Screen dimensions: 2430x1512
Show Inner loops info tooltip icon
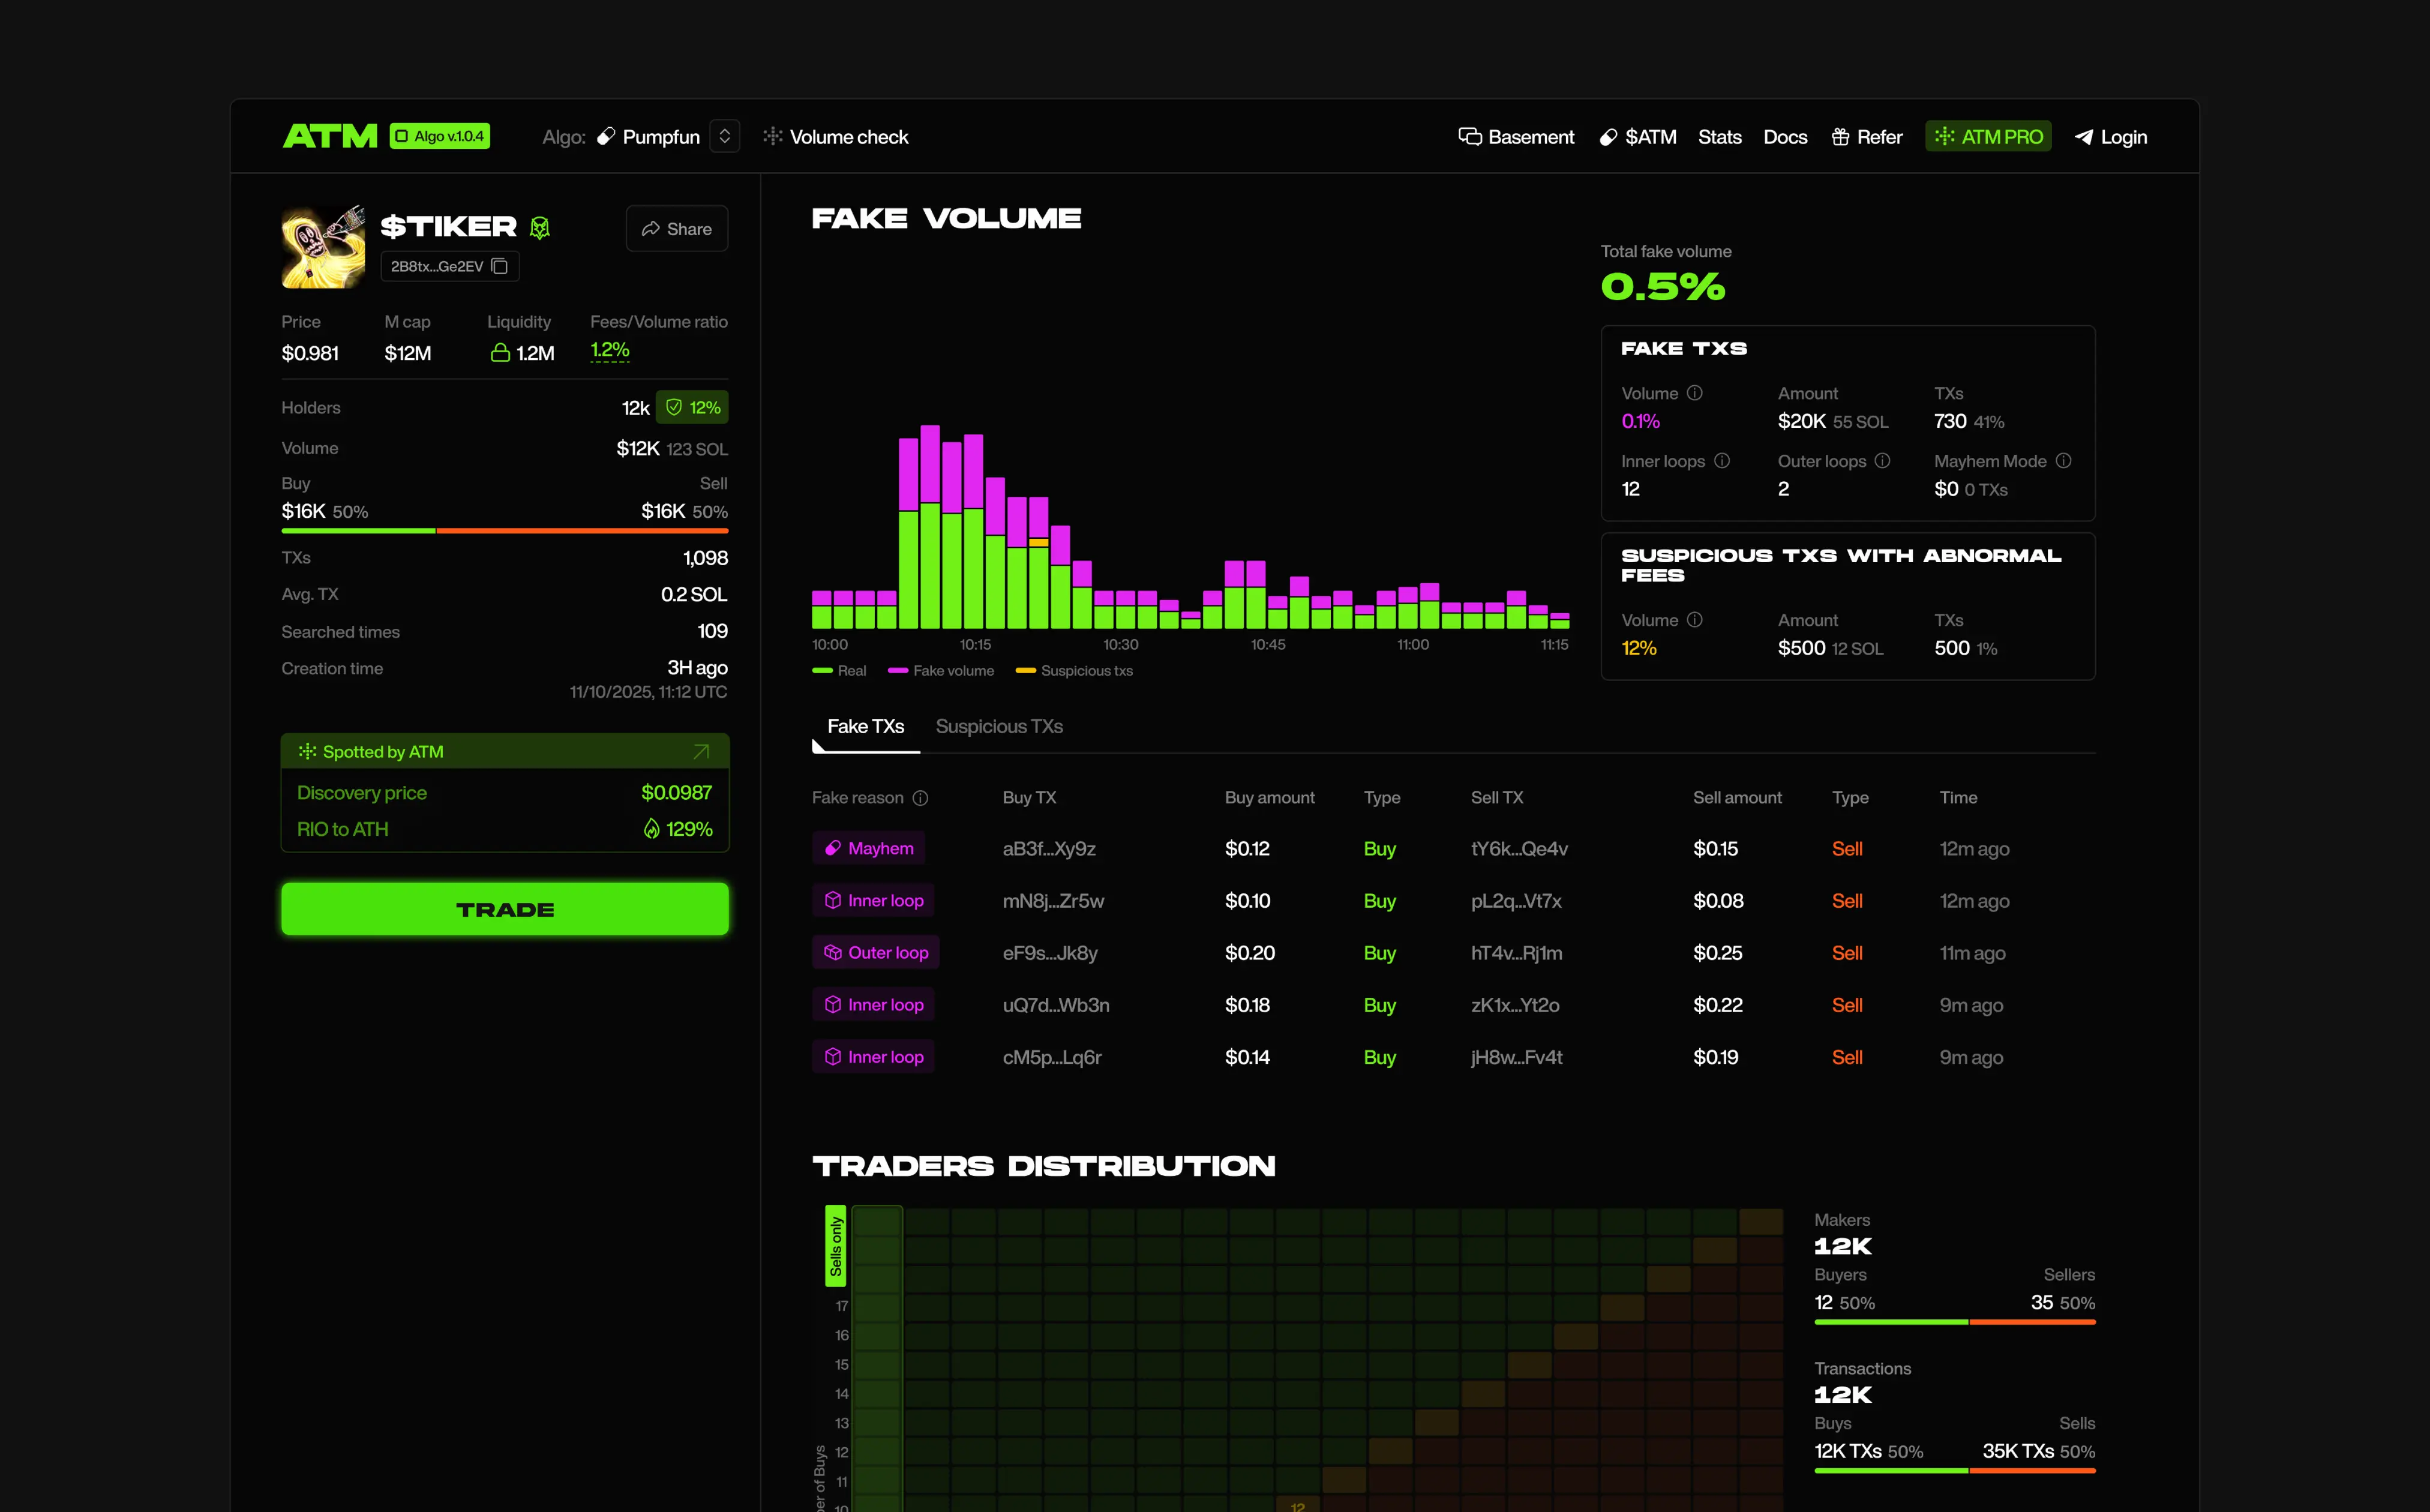(x=1722, y=461)
